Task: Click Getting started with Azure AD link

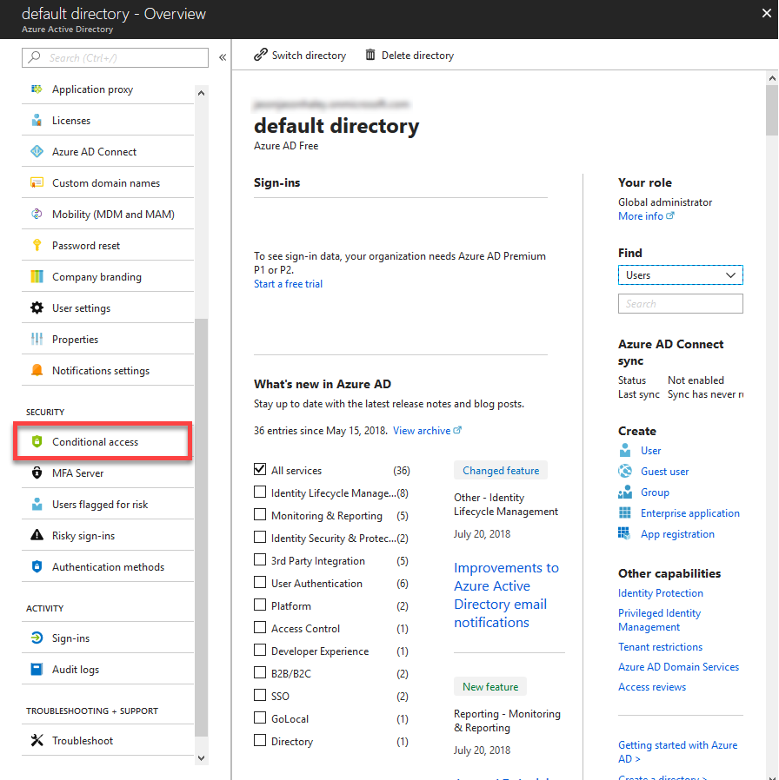Action: (x=677, y=751)
